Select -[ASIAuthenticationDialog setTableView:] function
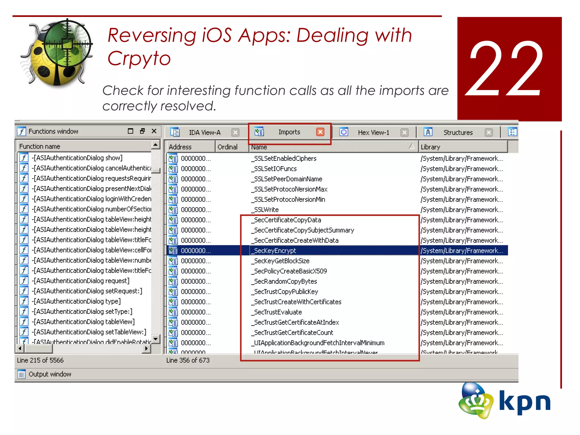580x435 pixels. (x=89, y=332)
